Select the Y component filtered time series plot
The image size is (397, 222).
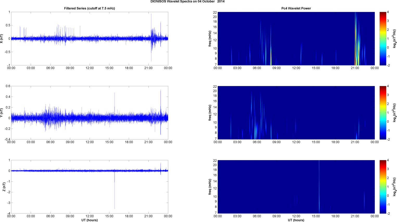coord(90,113)
